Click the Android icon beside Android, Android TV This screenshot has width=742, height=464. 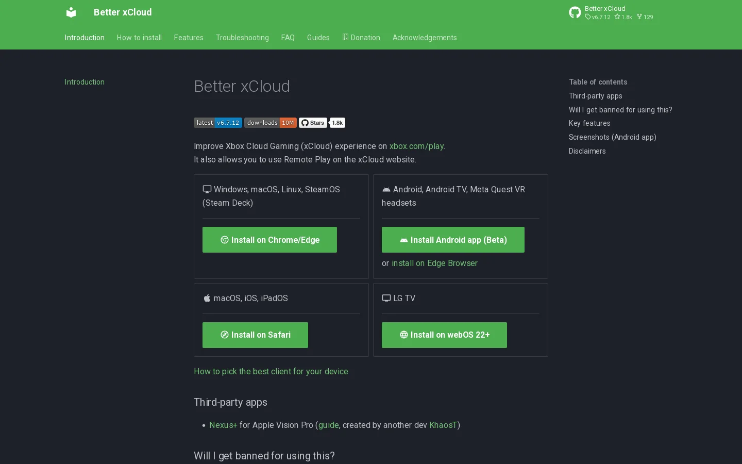click(386, 190)
